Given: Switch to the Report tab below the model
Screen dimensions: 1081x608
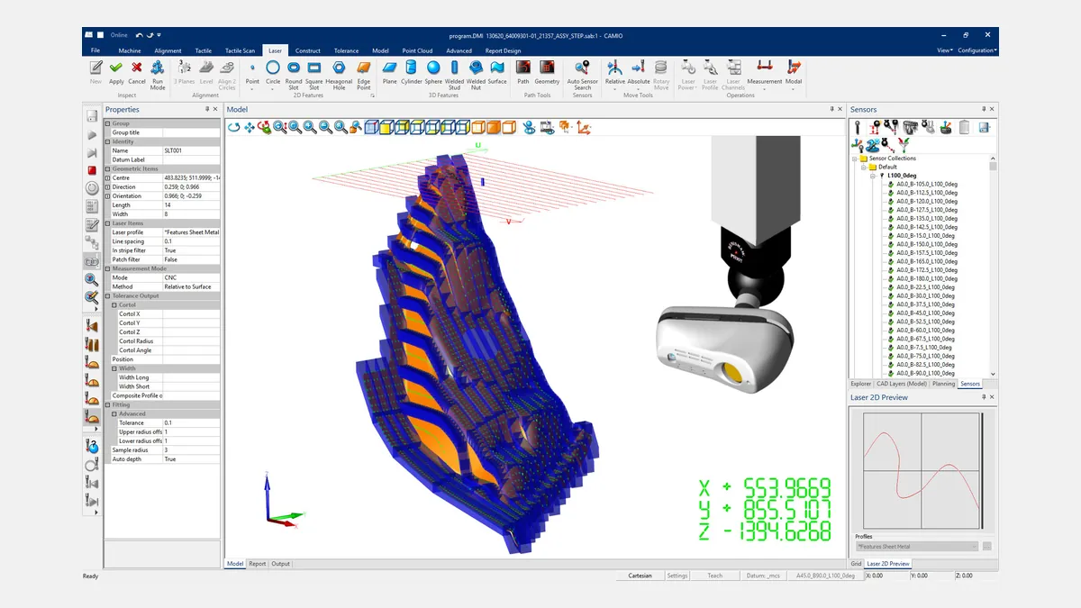Looking at the screenshot, I should coord(258,564).
